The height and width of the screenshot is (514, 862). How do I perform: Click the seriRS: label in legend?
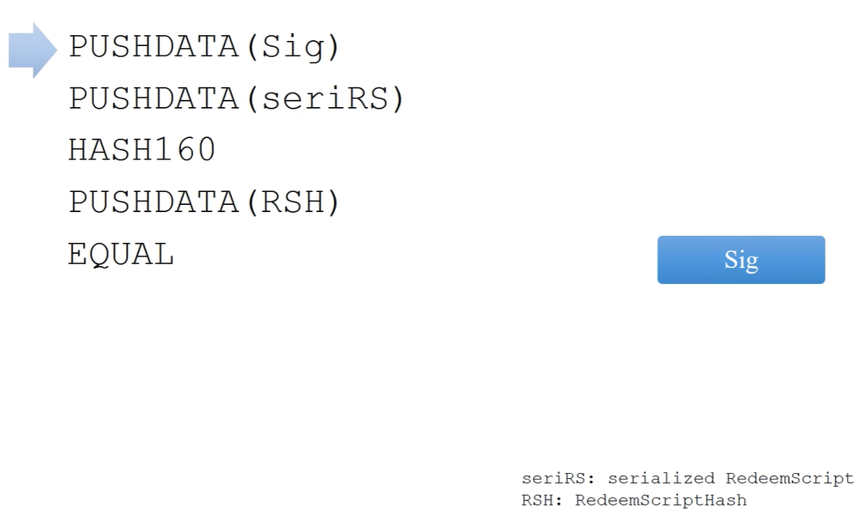pos(559,479)
